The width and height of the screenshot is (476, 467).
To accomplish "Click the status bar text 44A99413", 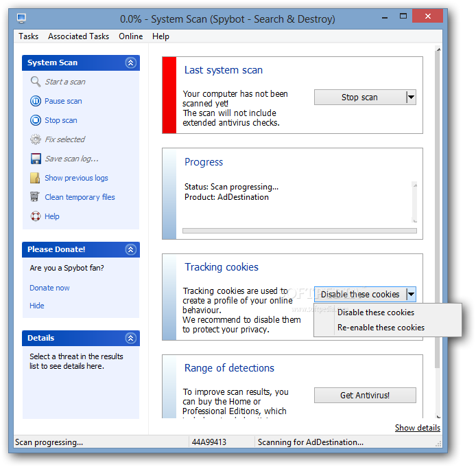I will [209, 442].
